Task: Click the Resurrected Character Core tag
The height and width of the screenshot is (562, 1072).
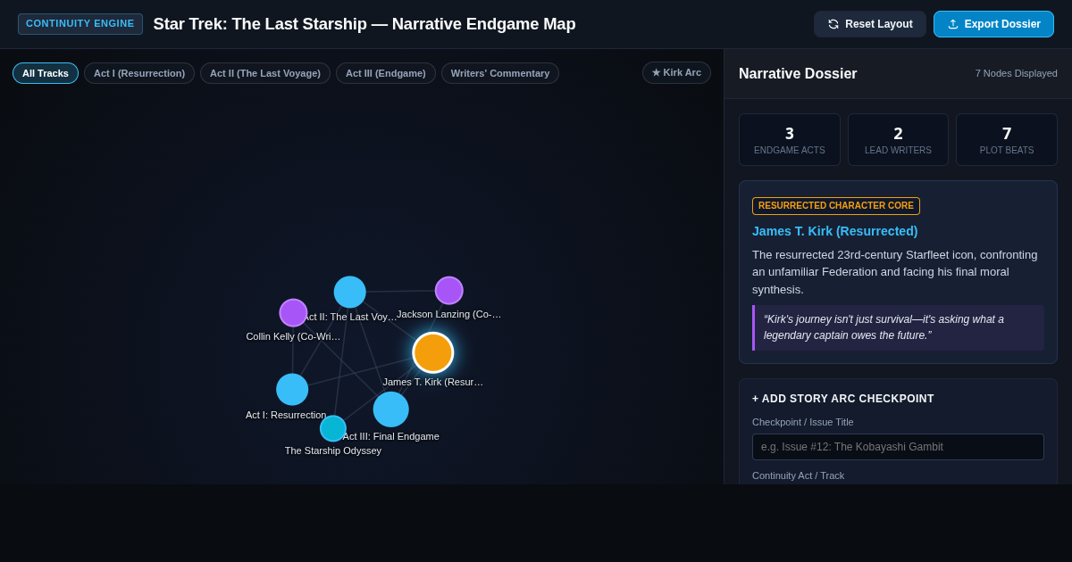Action: [x=836, y=206]
